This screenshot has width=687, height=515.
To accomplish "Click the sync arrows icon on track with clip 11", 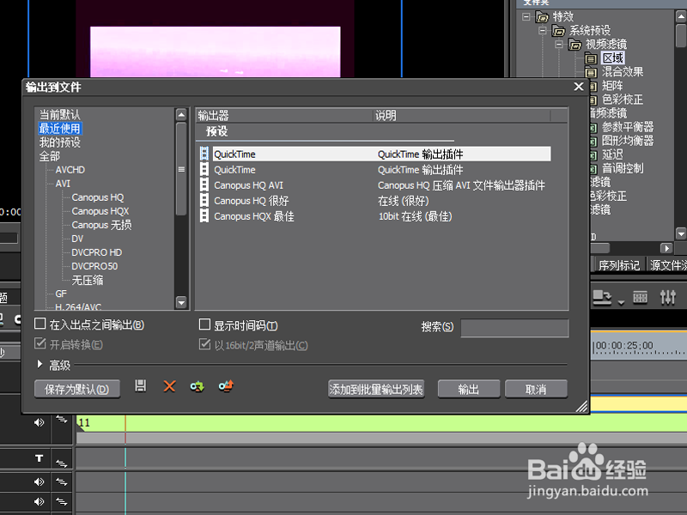I will pyautogui.click(x=61, y=420).
